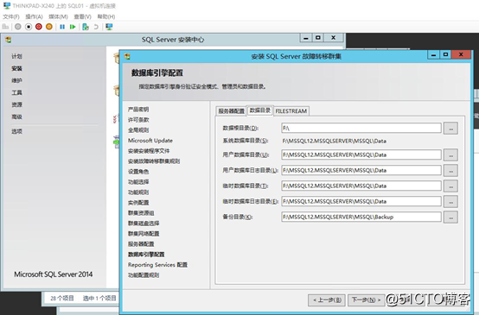This screenshot has height=315, width=479.
Task: Open the 操作(A) menu
Action: (34, 16)
